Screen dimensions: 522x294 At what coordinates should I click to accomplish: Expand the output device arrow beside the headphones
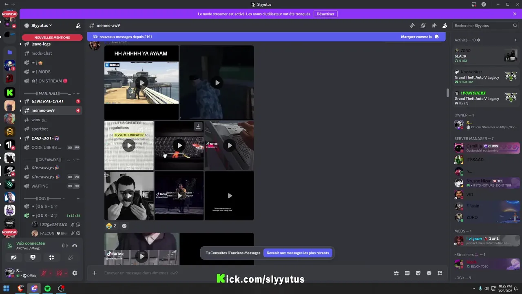[66, 273]
